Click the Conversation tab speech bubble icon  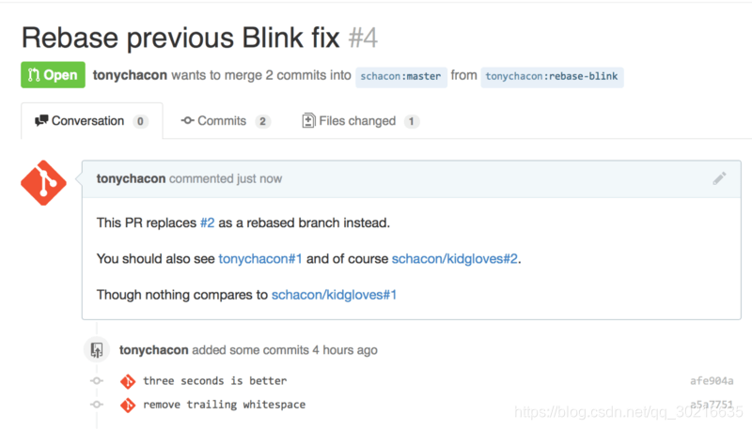click(x=41, y=120)
